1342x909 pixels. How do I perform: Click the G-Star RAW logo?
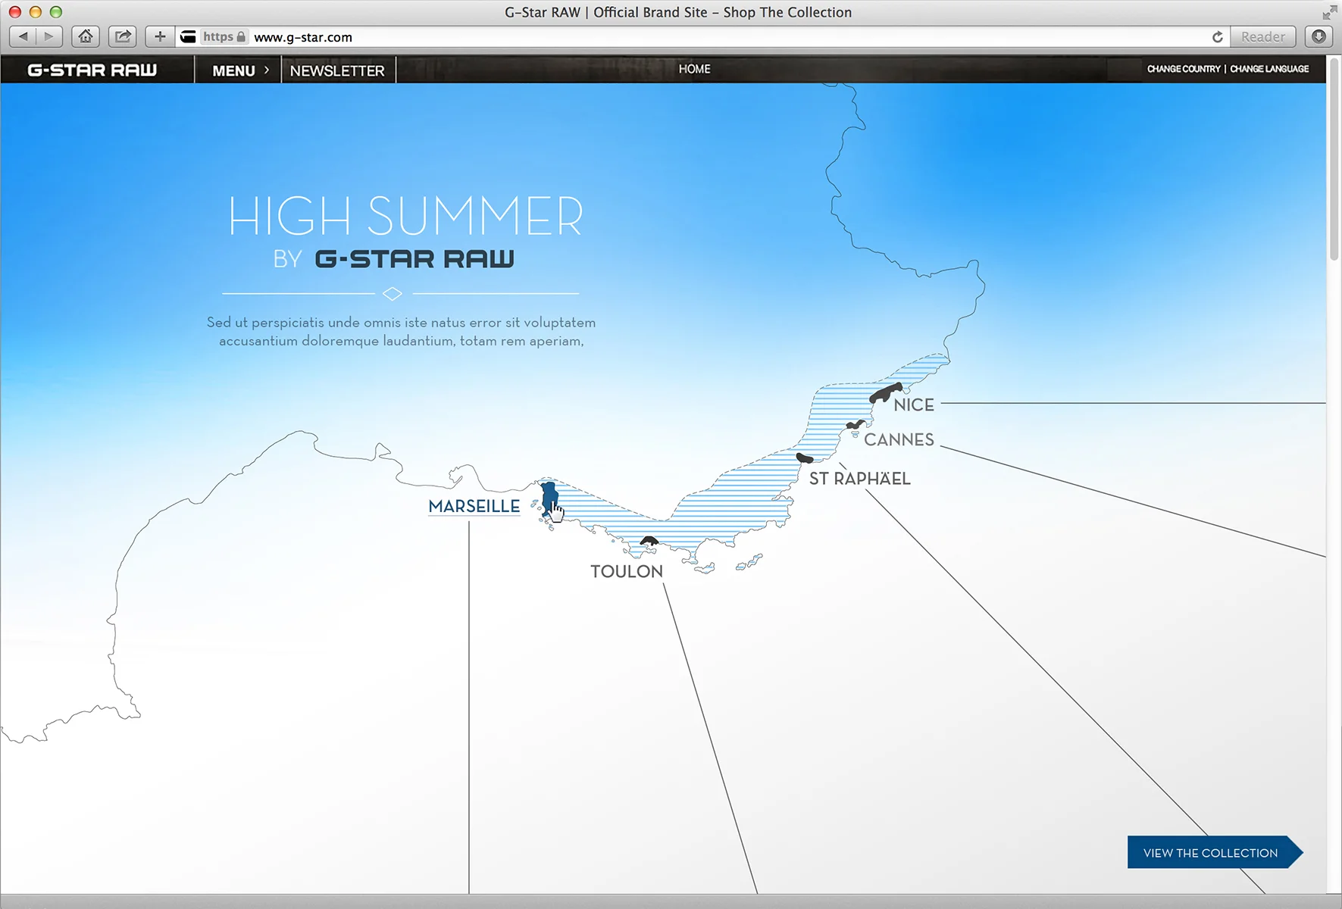[x=91, y=69]
